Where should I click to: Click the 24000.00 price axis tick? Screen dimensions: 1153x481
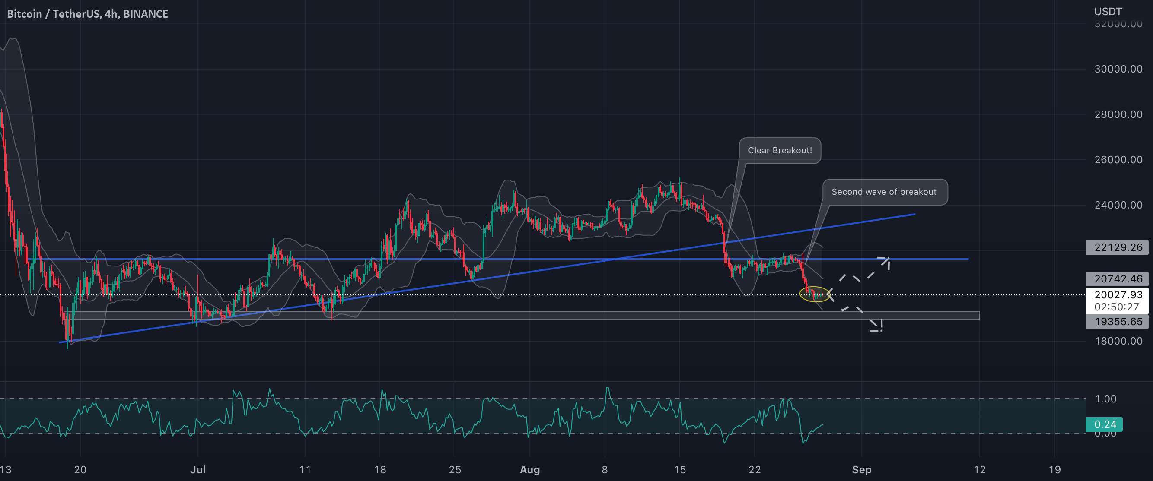(1118, 205)
